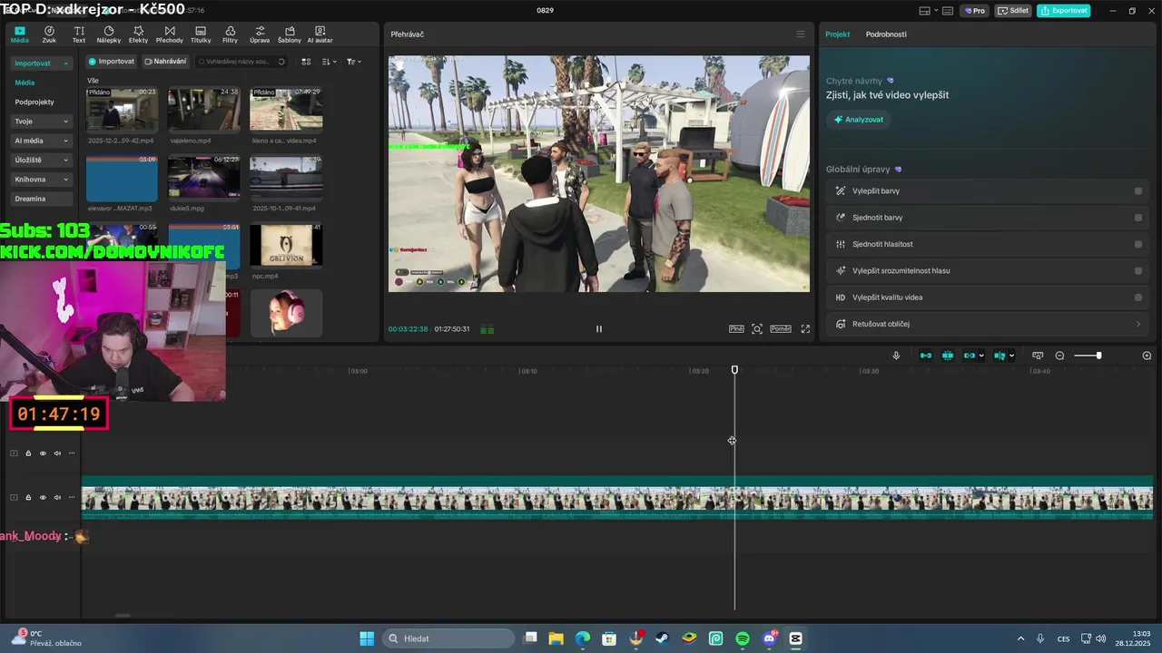The height and width of the screenshot is (653, 1162).
Task: Open Windows Start menu
Action: point(367,638)
